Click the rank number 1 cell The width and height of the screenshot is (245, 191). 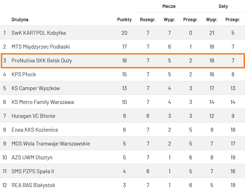pos(5,33)
